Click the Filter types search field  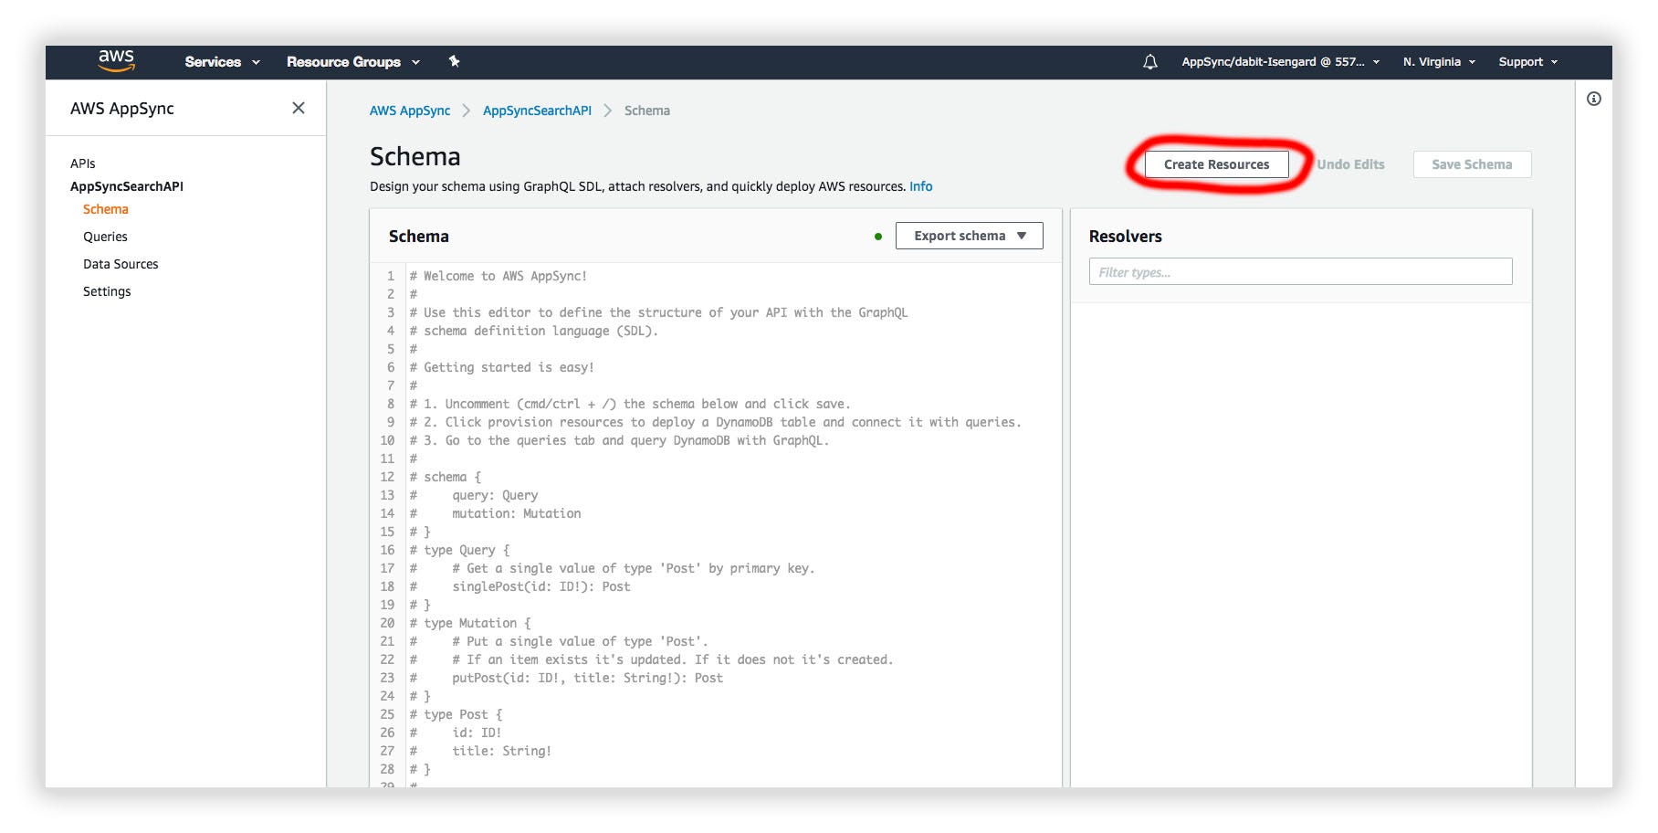pos(1299,271)
